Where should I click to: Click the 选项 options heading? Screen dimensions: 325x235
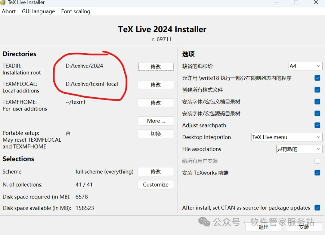(188, 54)
